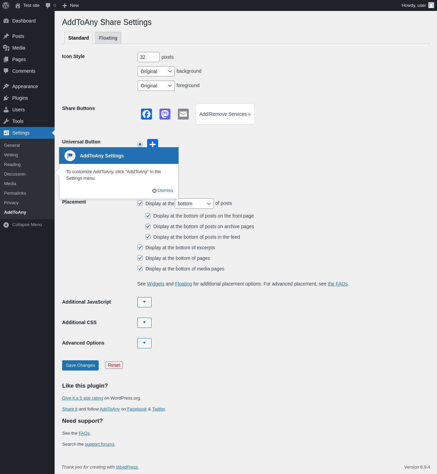Toggle display at the bottom of excerpts
Image resolution: width=437 pixels, height=474 pixels.
point(140,247)
